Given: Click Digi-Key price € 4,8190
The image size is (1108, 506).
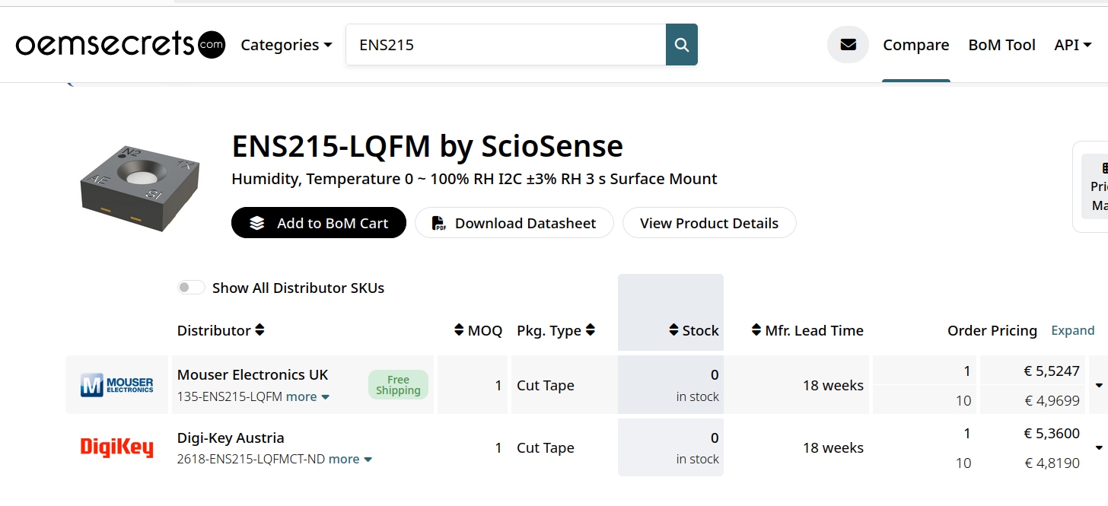Looking at the screenshot, I should click(1052, 463).
